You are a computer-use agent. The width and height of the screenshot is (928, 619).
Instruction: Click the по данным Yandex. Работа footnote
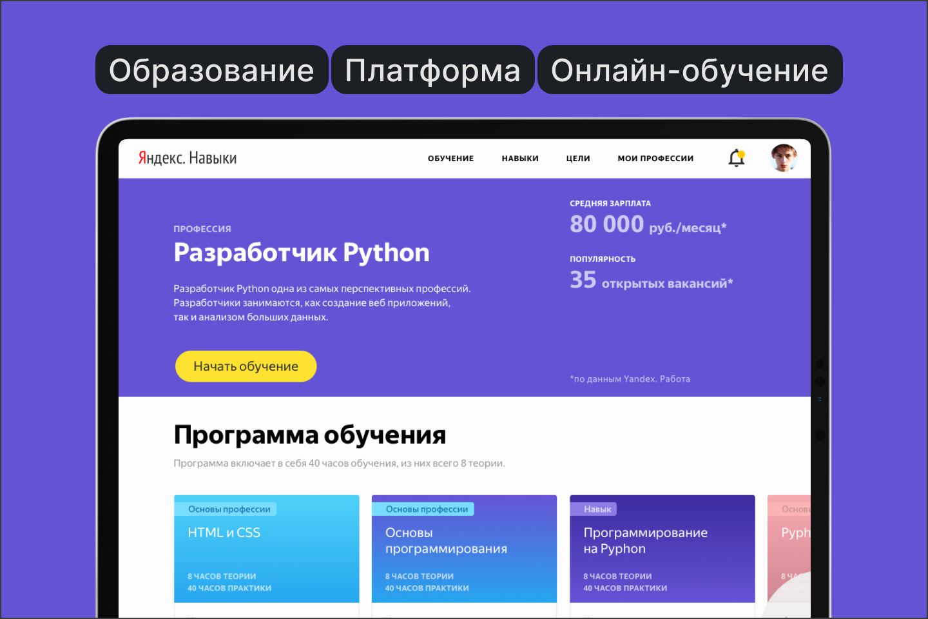pyautogui.click(x=630, y=378)
